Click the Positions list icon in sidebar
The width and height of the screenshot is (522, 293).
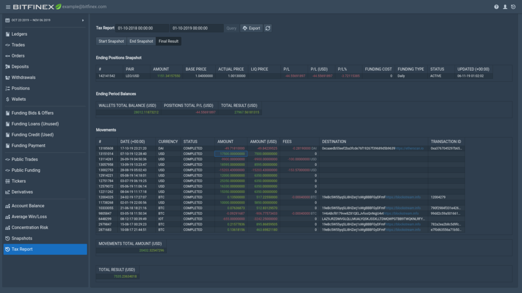click(x=8, y=89)
